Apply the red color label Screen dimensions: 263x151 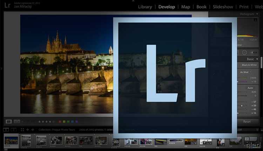point(60,122)
